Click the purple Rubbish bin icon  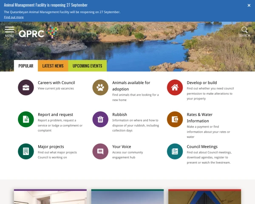pyautogui.click(x=100, y=119)
